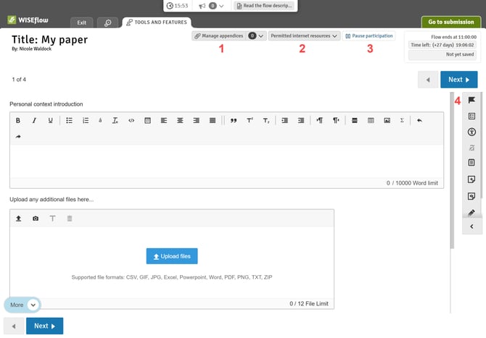Upload a file with the upload icon
The height and width of the screenshot is (338, 486).
point(19,219)
